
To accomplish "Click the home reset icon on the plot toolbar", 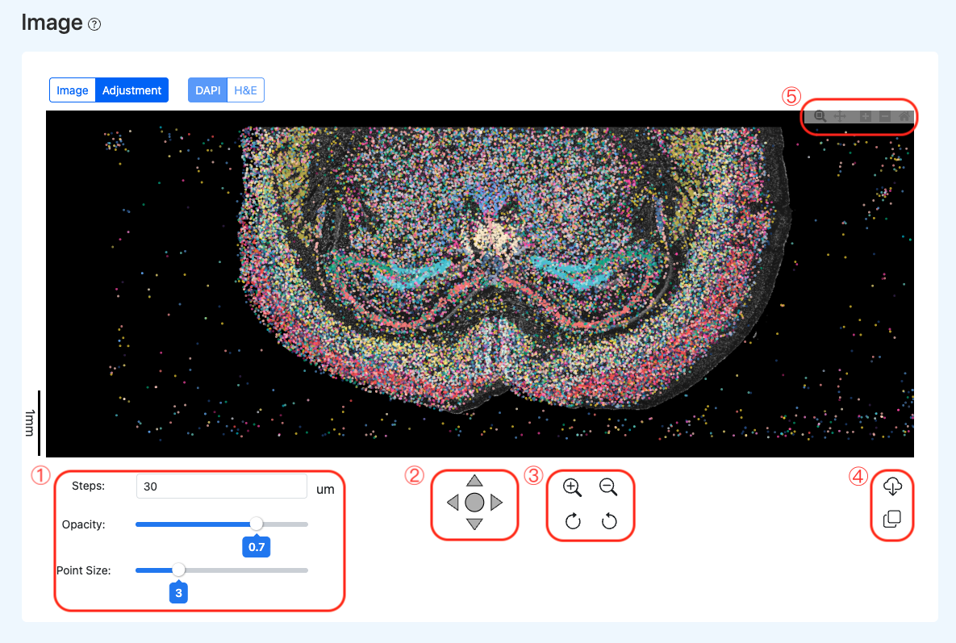I will point(904,116).
